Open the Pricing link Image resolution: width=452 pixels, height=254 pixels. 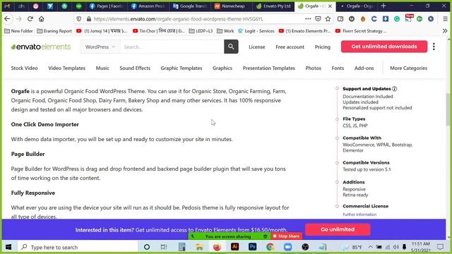coord(323,47)
